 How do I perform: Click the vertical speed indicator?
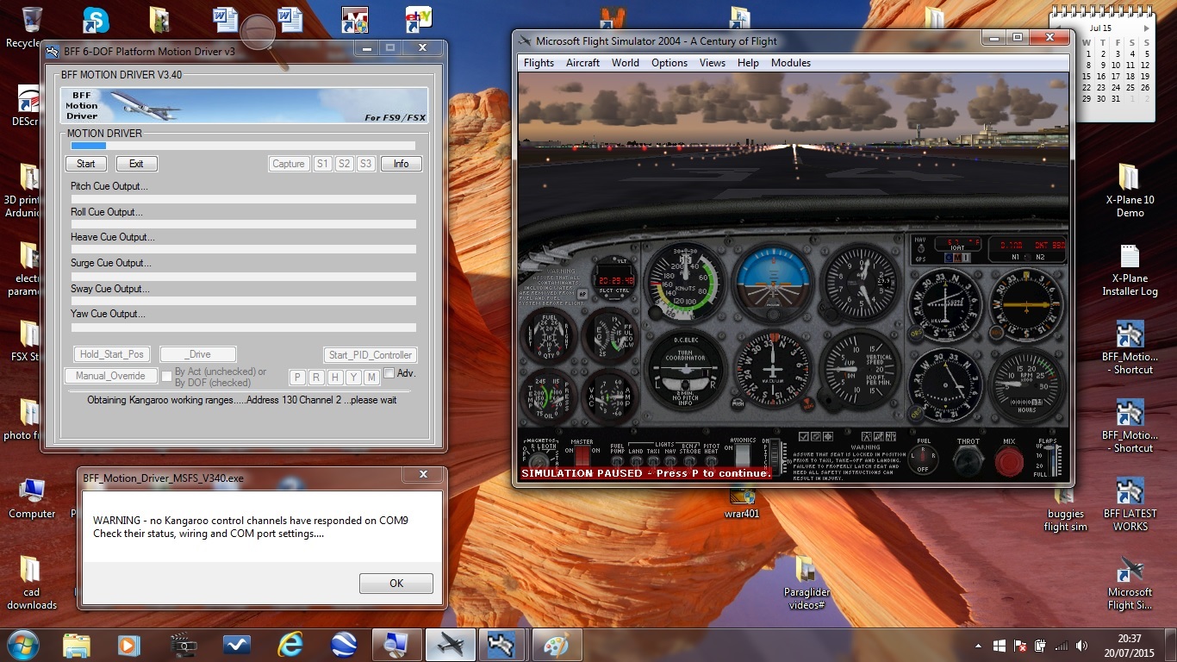click(x=860, y=369)
